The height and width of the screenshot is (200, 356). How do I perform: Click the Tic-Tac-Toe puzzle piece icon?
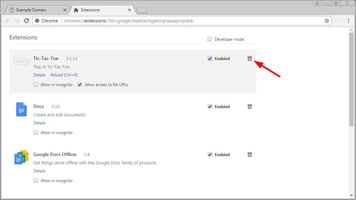click(21, 61)
